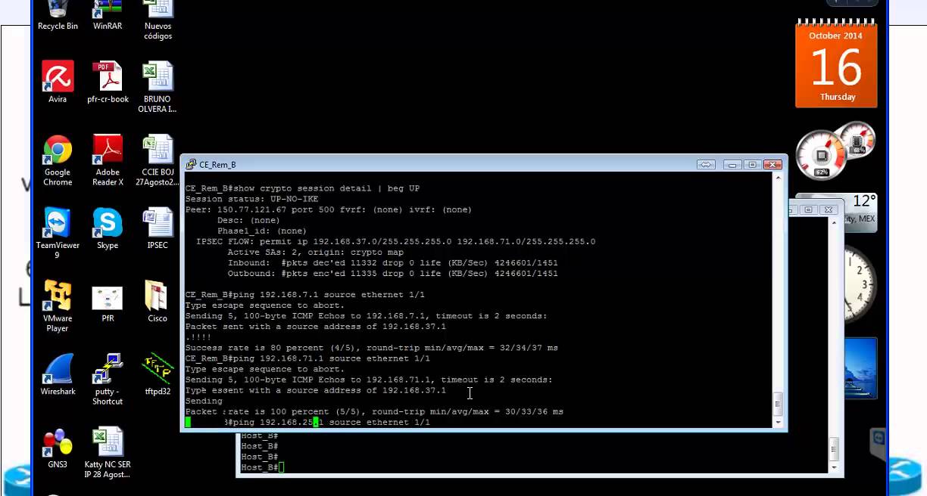Open the pfr-cr-book PDF file
927x496 pixels.
108,82
